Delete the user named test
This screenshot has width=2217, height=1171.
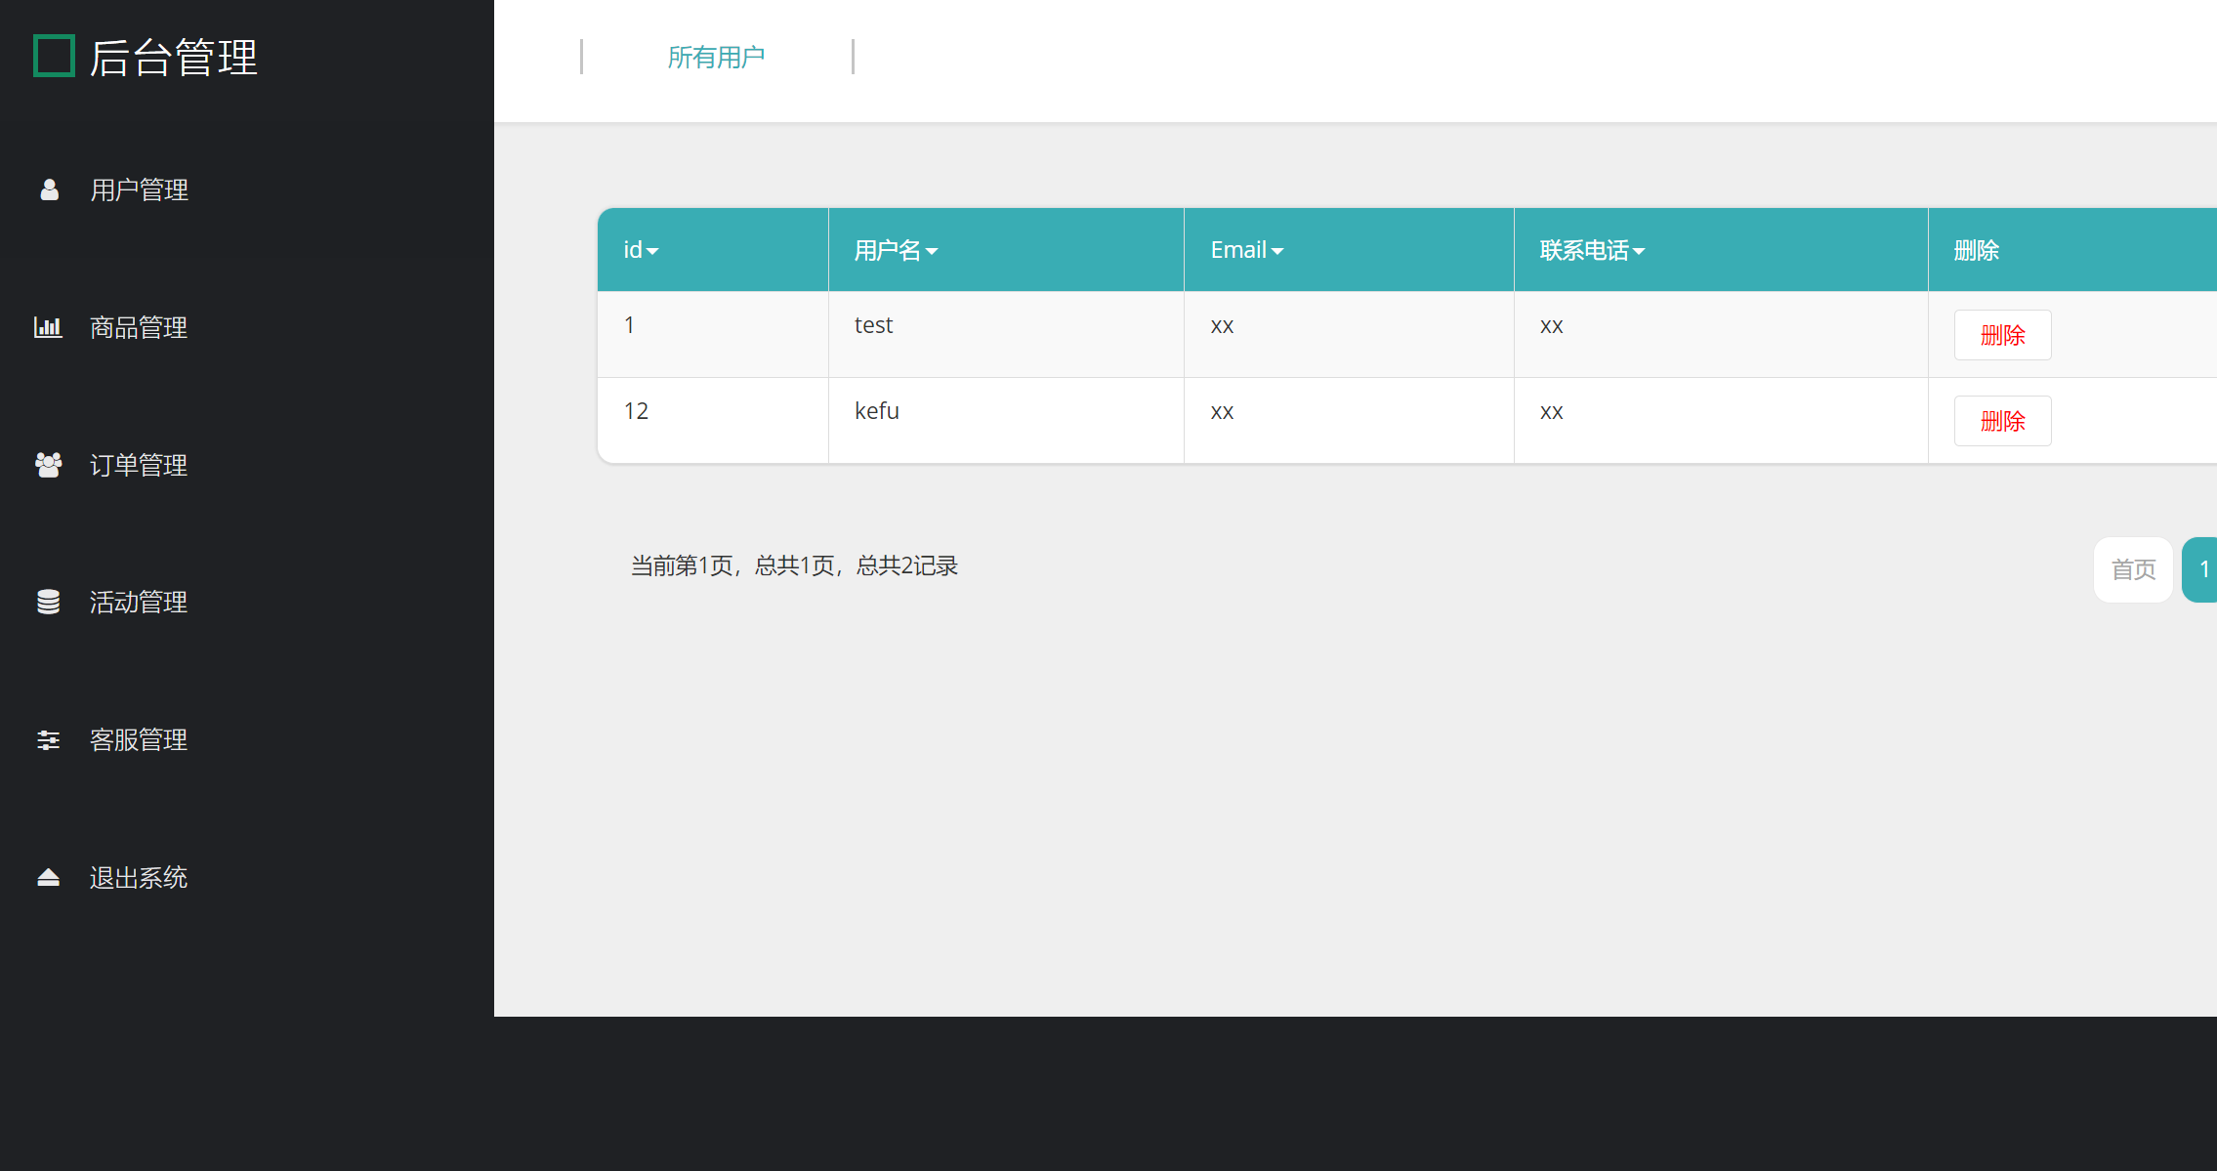[x=2002, y=334]
